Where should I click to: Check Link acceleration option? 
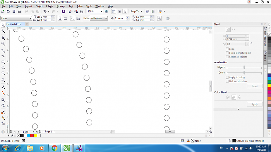[227, 81]
